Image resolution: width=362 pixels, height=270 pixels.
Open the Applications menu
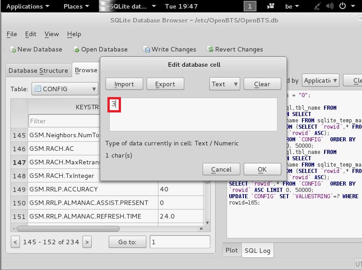[28, 6]
